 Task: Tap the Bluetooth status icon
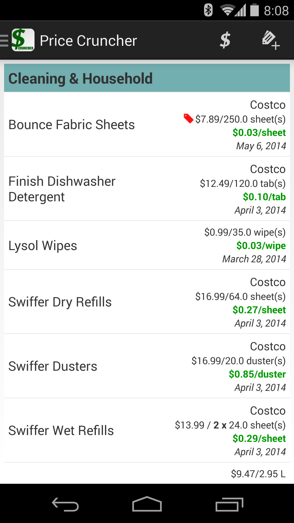pos(208,10)
